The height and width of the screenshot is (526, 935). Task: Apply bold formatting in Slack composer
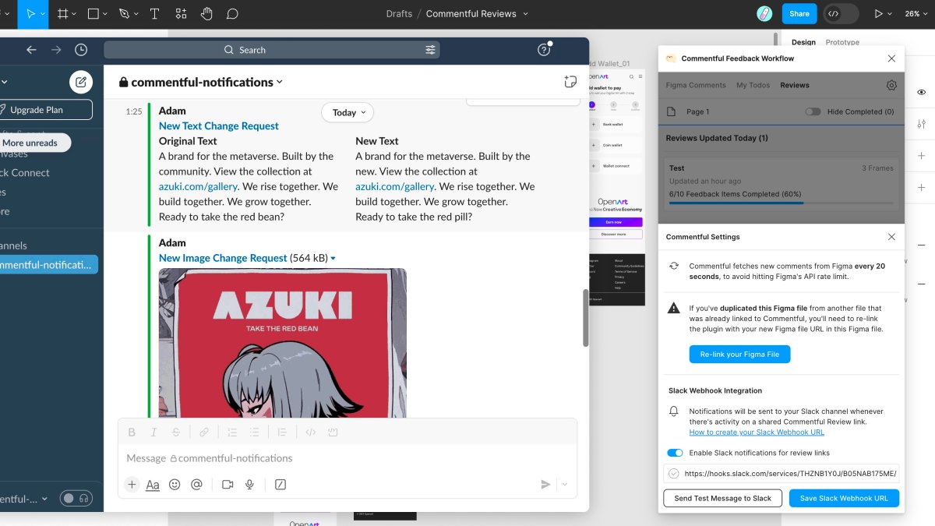tap(132, 432)
